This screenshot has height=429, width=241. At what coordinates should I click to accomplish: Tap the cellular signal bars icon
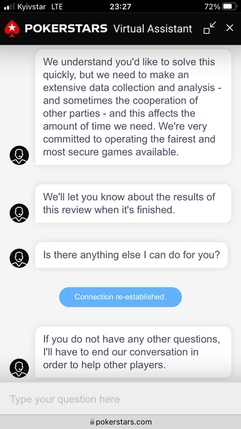tap(9, 7)
